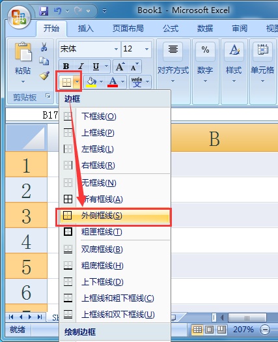Toggle underline formatting
This screenshot has width=278, height=342.
(x=96, y=66)
